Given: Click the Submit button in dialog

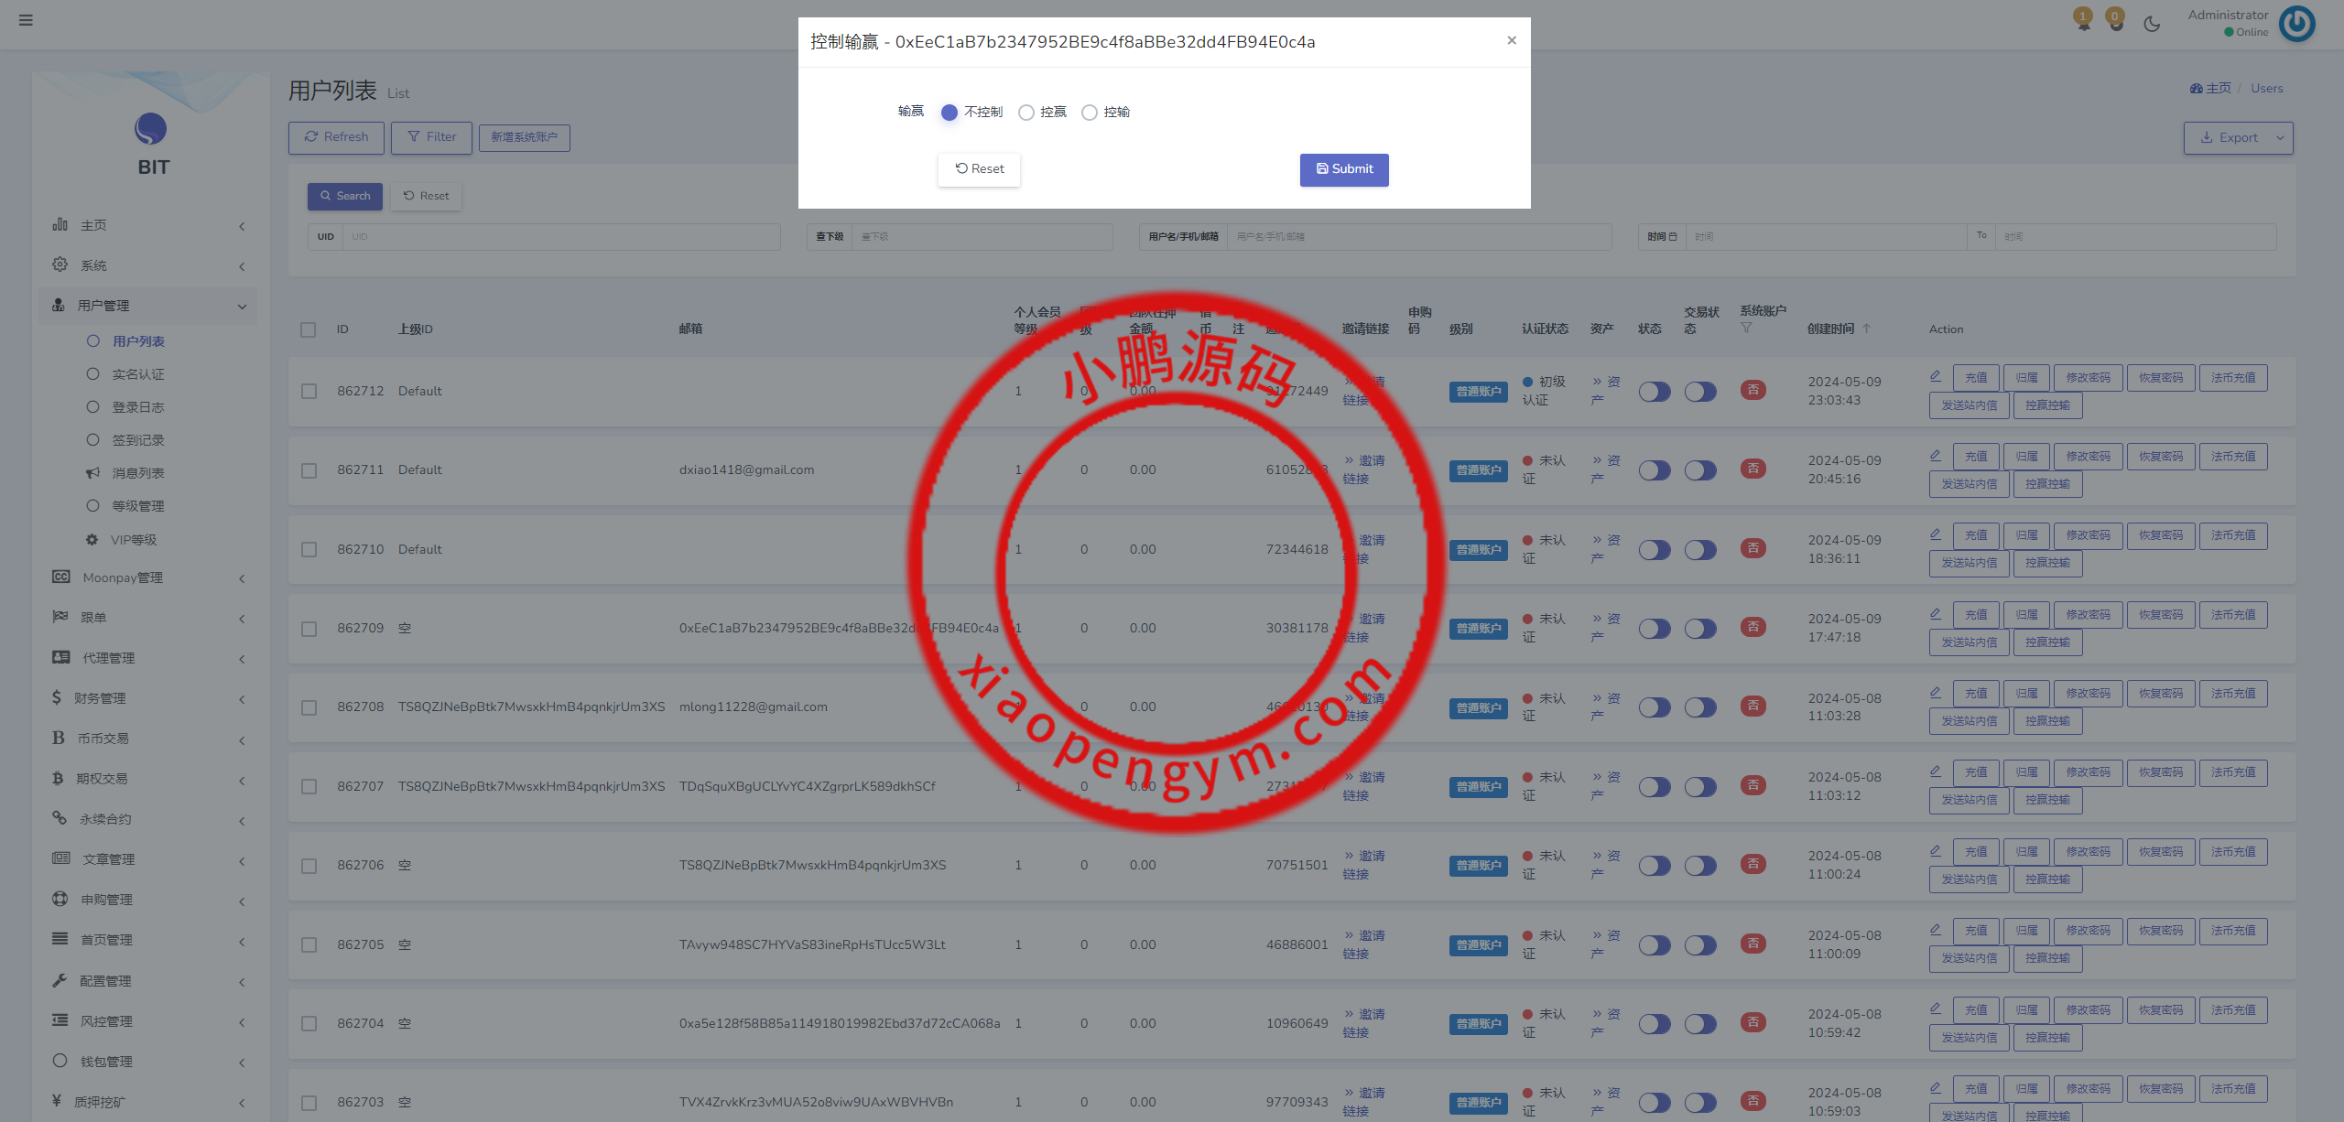Looking at the screenshot, I should pos(1344,169).
